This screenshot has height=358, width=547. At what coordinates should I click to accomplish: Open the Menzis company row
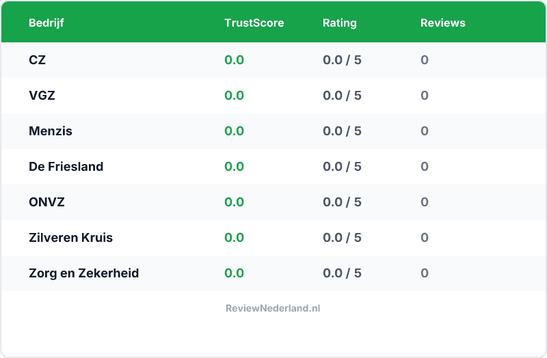pyautogui.click(x=51, y=131)
